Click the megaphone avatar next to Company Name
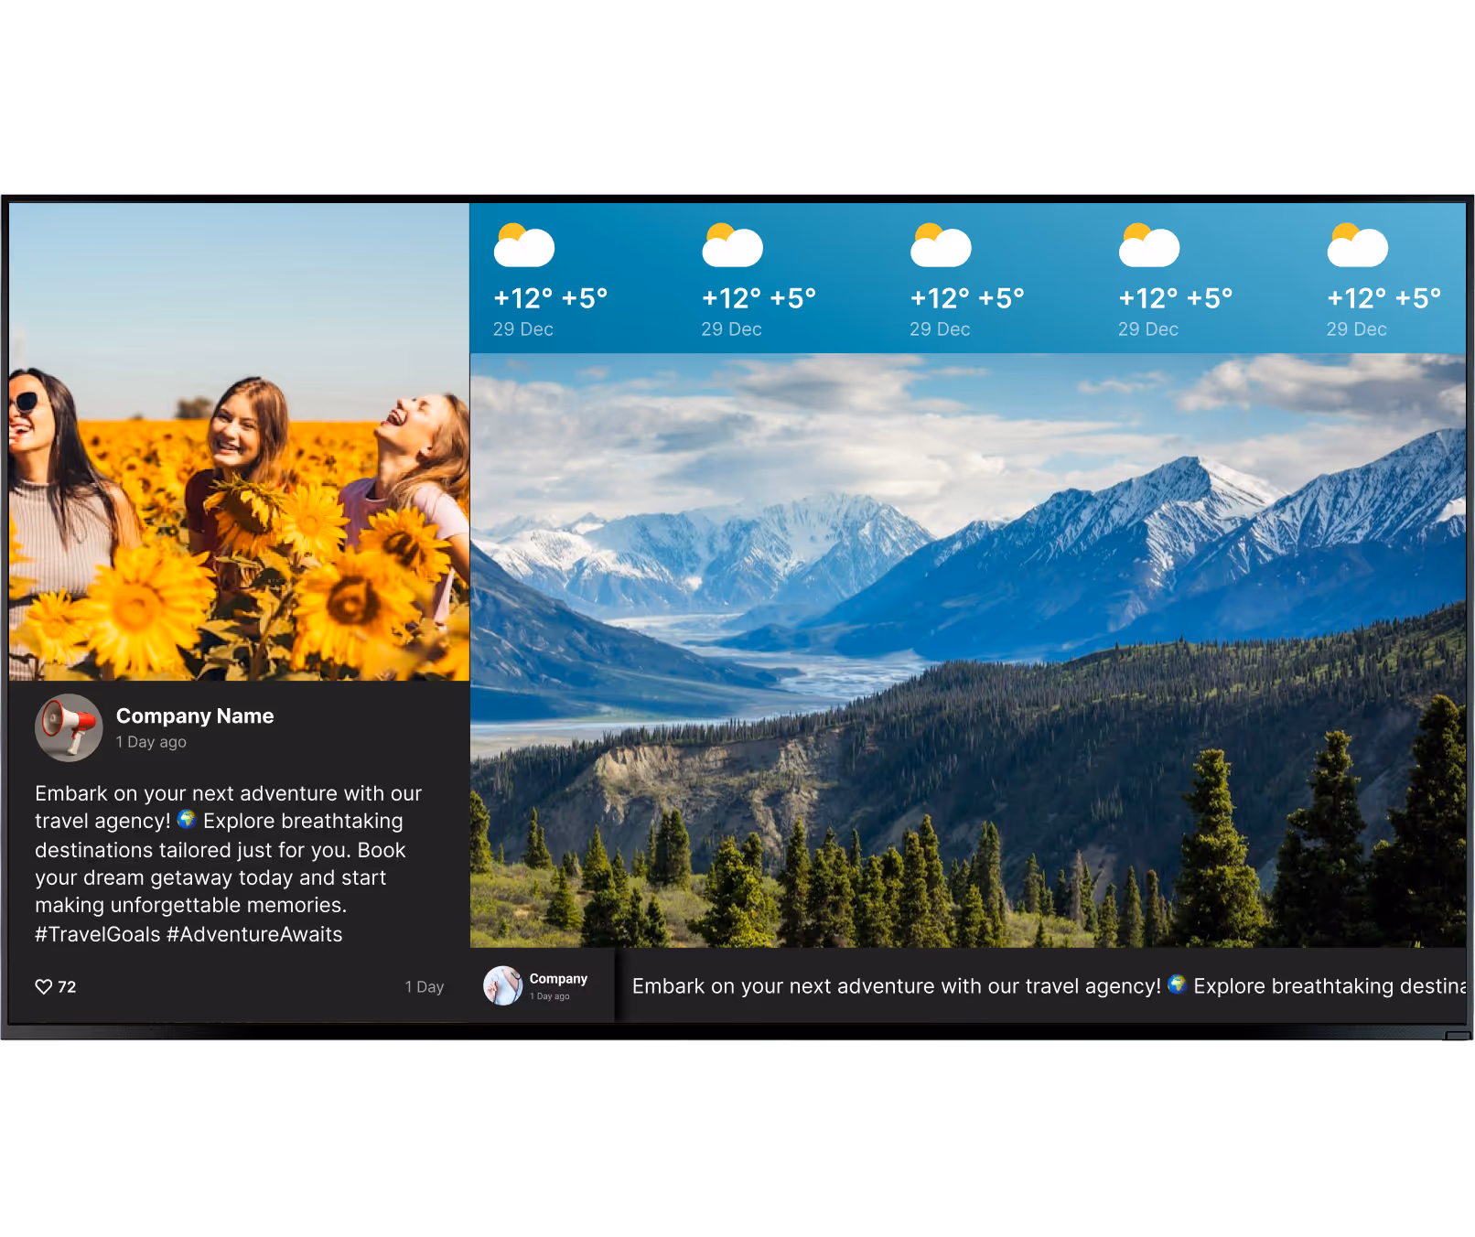The width and height of the screenshot is (1475, 1237). coord(69,727)
